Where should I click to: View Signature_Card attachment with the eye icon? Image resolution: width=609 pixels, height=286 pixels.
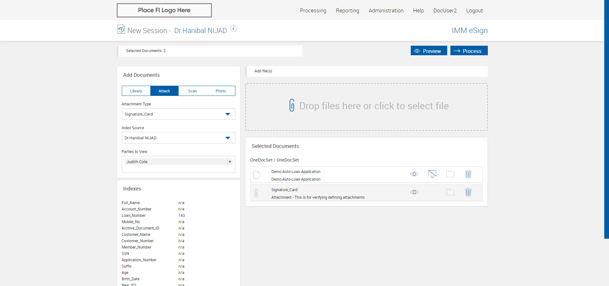tap(414, 192)
